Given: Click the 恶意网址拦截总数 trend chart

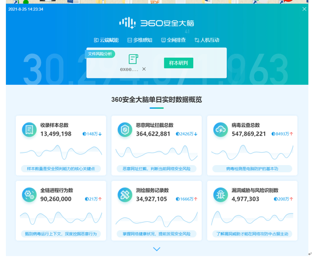Looking at the screenshot, I should (x=156, y=153).
